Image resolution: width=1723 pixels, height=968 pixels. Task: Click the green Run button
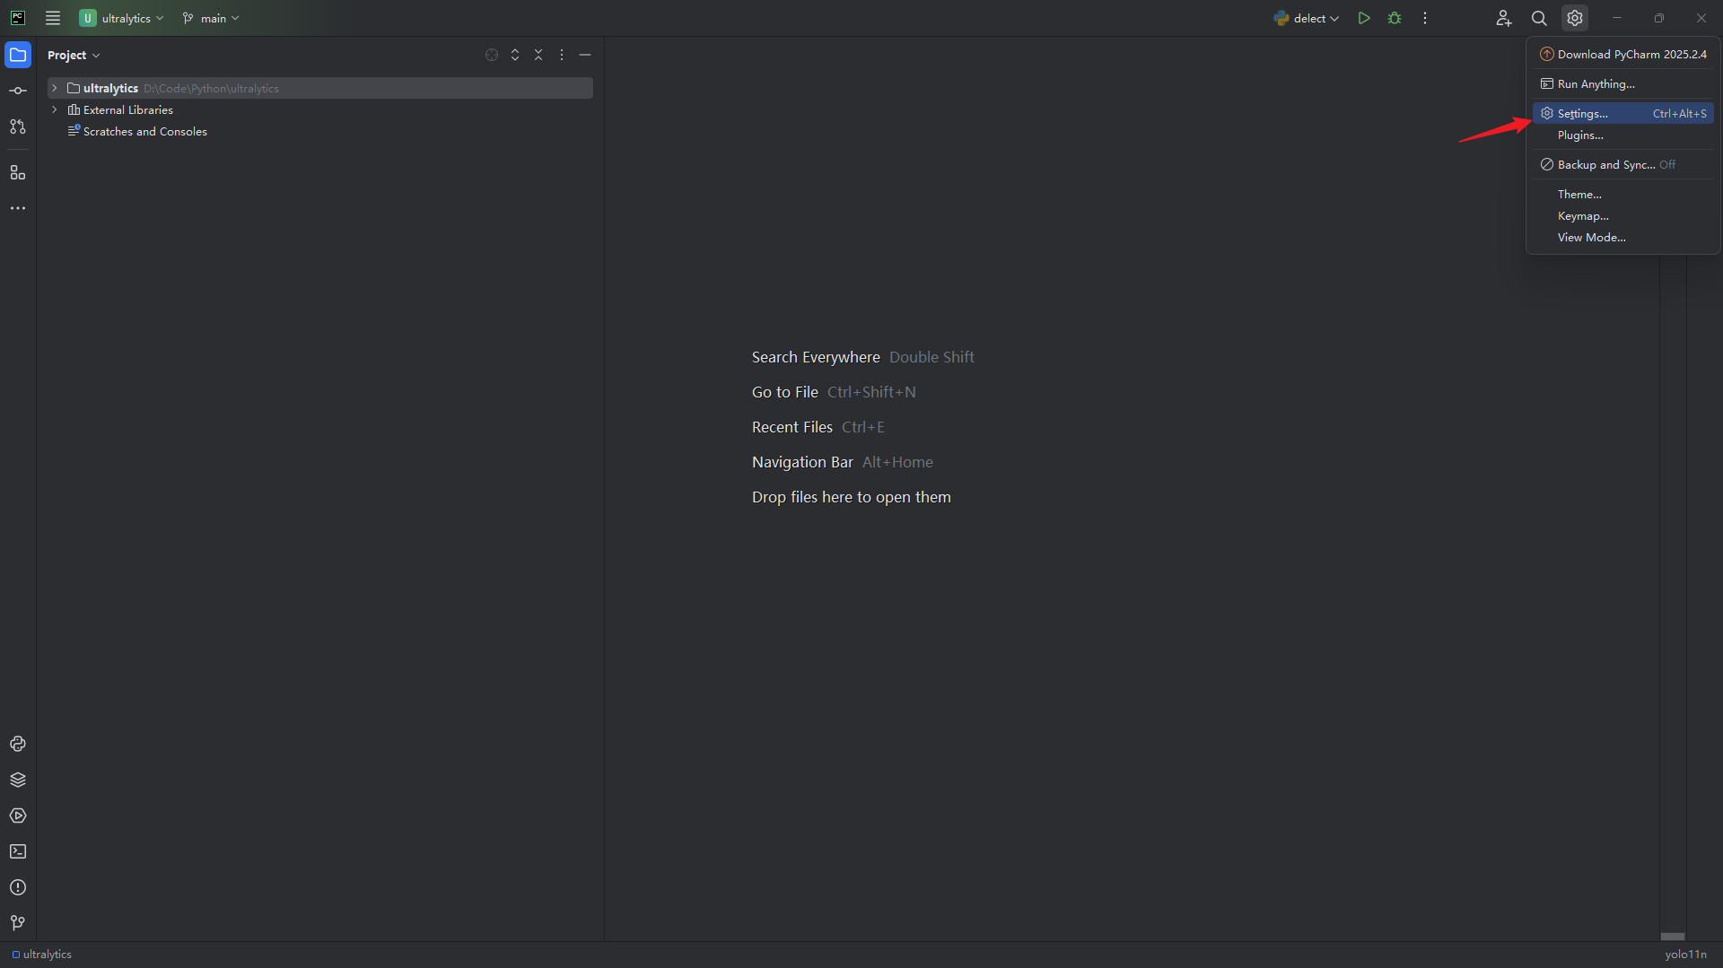pos(1364,18)
